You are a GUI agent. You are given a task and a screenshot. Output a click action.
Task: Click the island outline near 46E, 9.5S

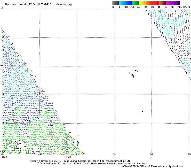(19, 144)
